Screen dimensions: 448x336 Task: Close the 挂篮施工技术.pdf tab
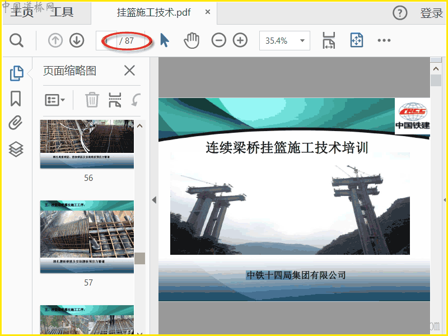[208, 12]
